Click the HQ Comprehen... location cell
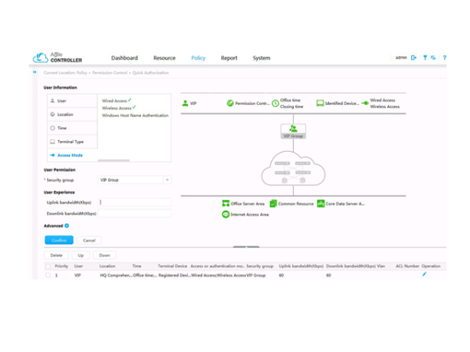 pos(116,275)
